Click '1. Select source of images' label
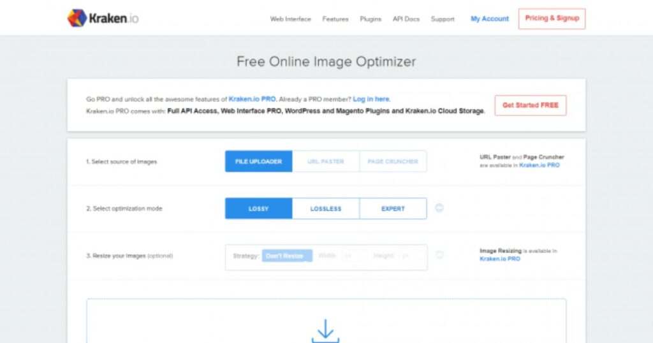This screenshot has width=653, height=343. coord(122,161)
